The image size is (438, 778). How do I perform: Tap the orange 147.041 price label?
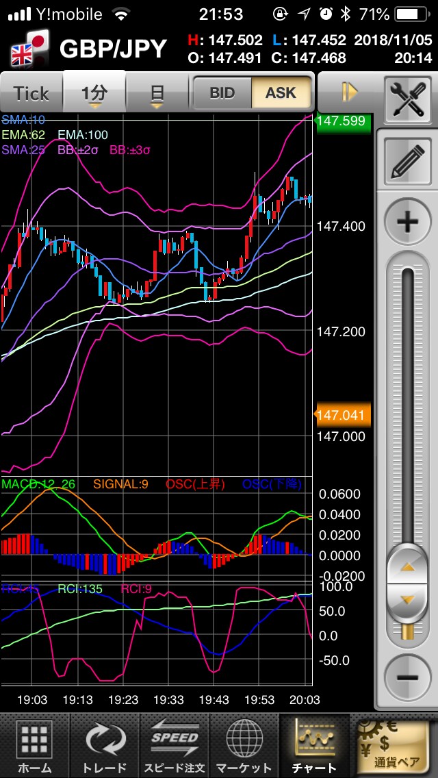tap(342, 415)
